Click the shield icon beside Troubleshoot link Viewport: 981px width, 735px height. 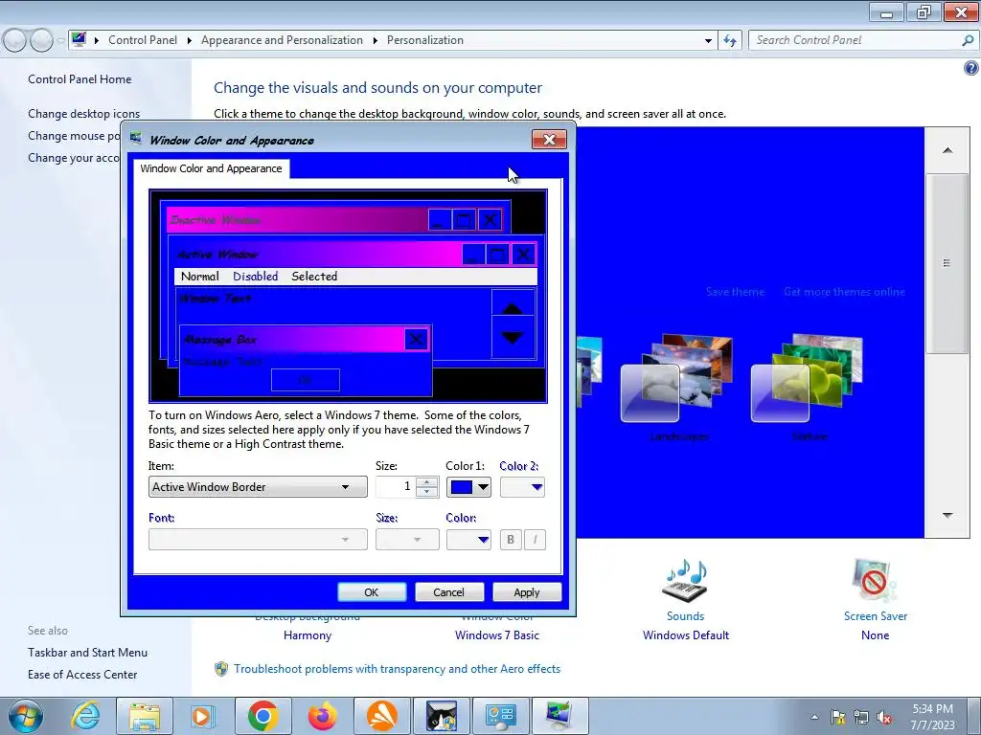pos(221,669)
